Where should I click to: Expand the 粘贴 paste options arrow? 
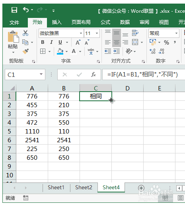[x=13, y=53]
